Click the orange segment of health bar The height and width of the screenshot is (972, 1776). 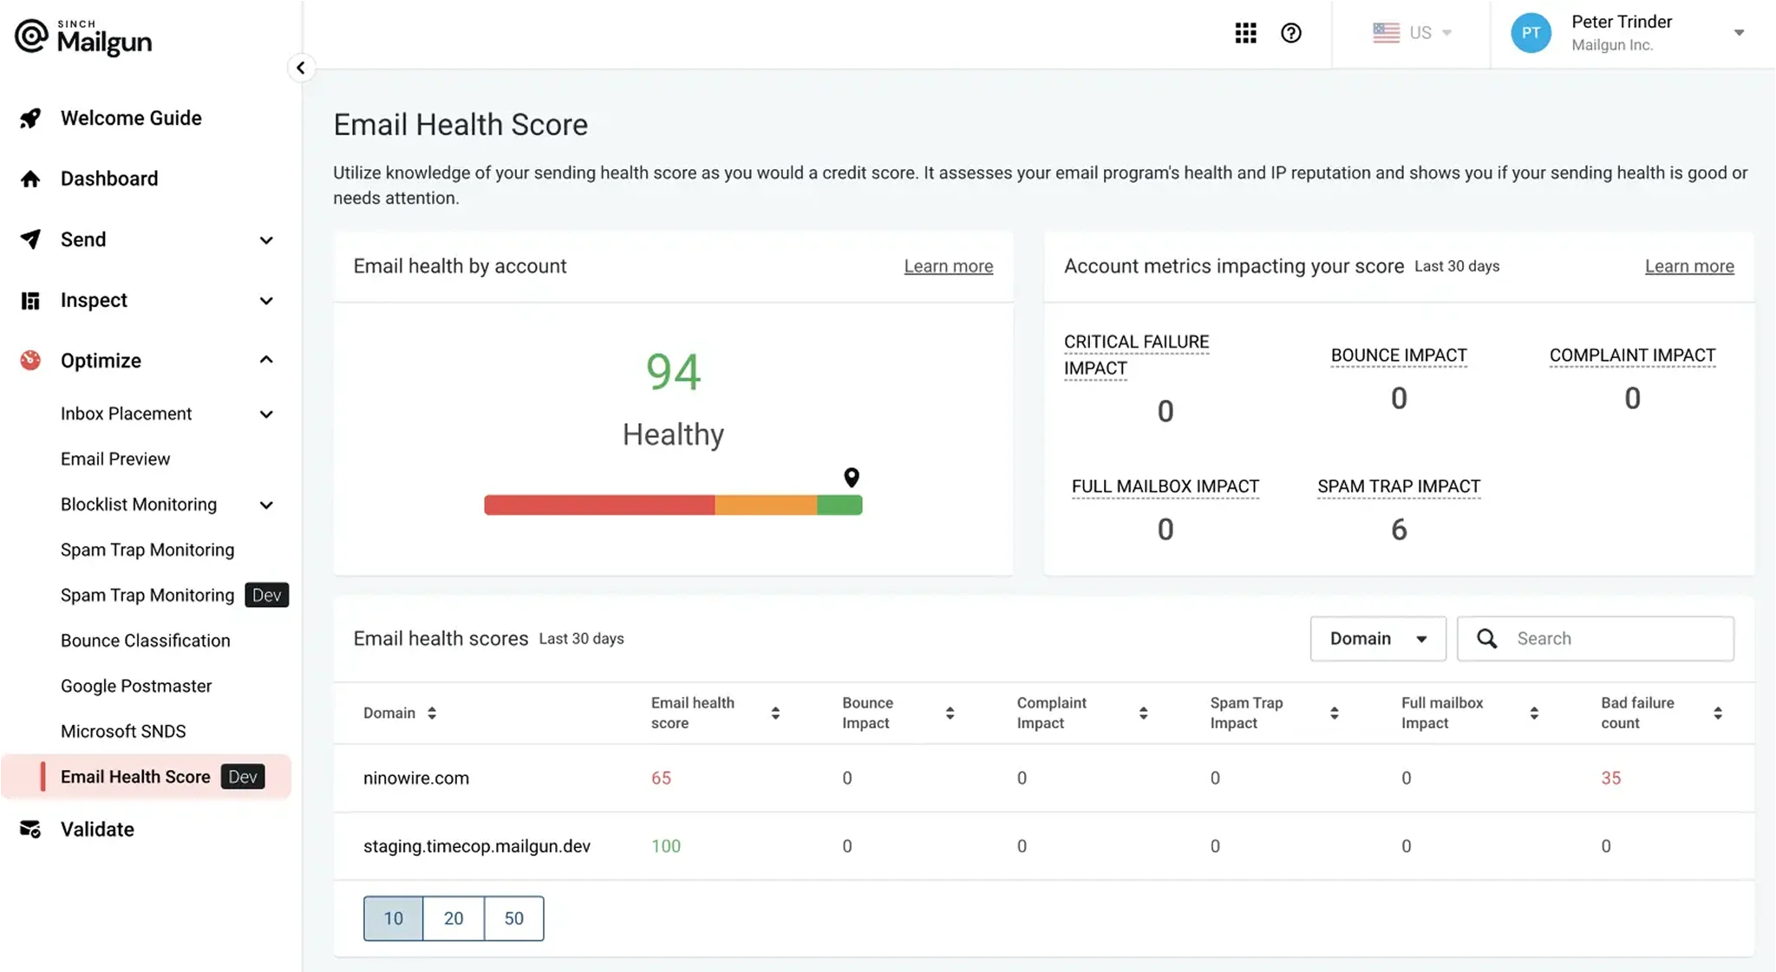click(766, 505)
